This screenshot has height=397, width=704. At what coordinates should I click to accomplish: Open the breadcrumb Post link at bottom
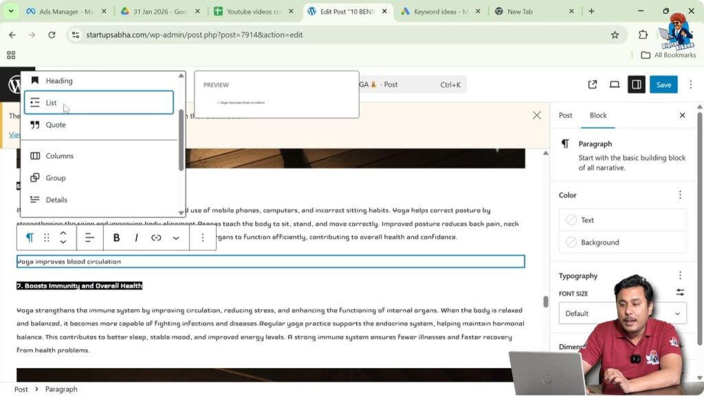click(x=21, y=389)
